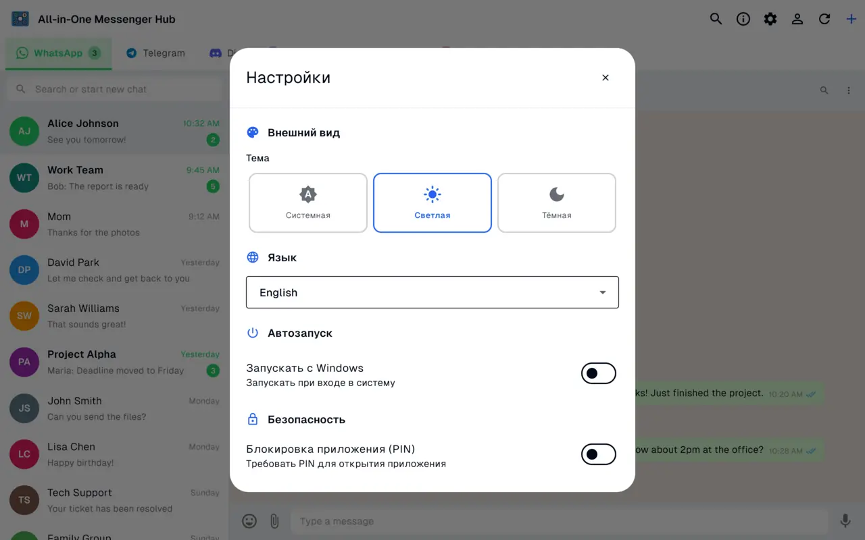This screenshot has height=540, width=865.
Task: Click Alice Johnson's AJ avatar
Action: tap(24, 132)
